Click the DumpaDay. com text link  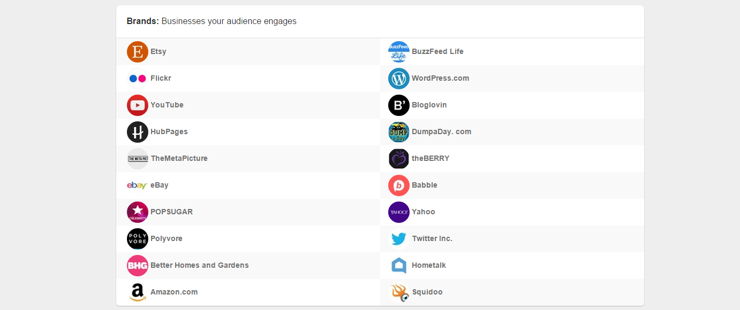tap(441, 132)
